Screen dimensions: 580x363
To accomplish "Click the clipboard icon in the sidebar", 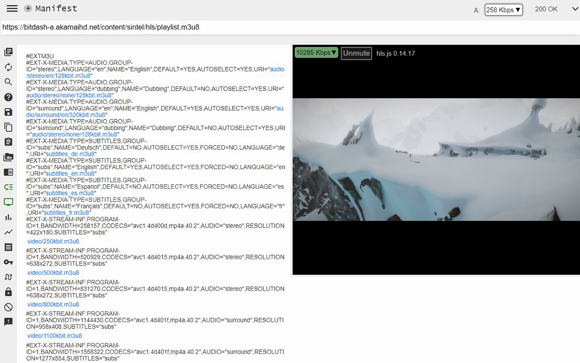I will [x=8, y=127].
